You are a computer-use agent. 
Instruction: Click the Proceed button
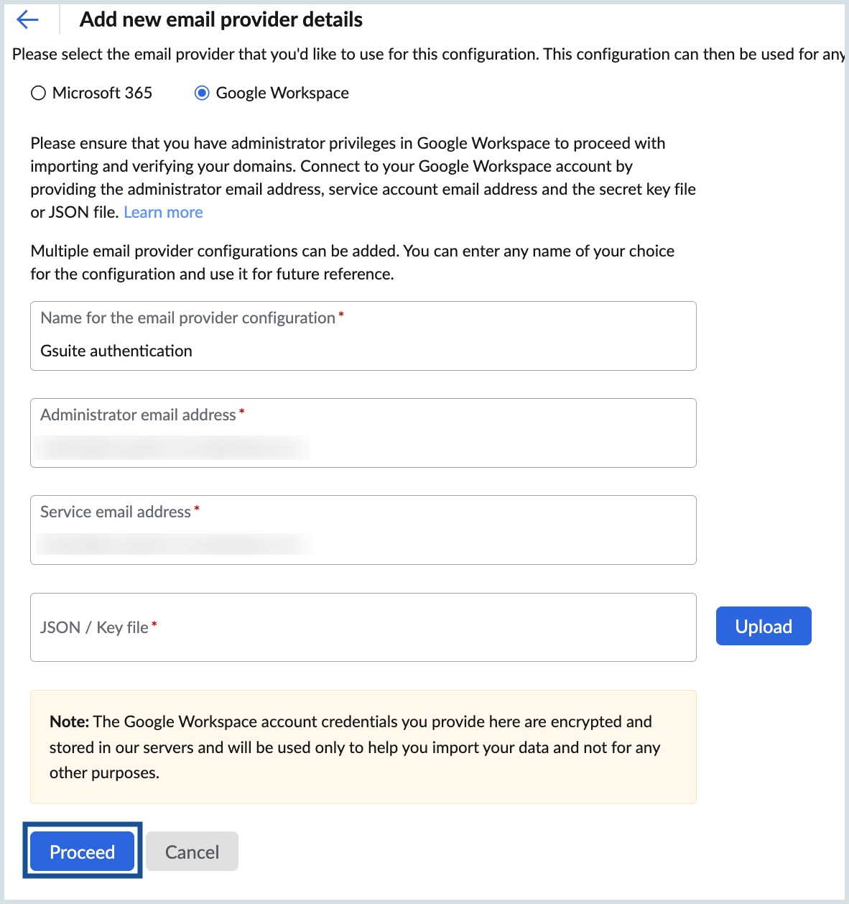pos(82,852)
